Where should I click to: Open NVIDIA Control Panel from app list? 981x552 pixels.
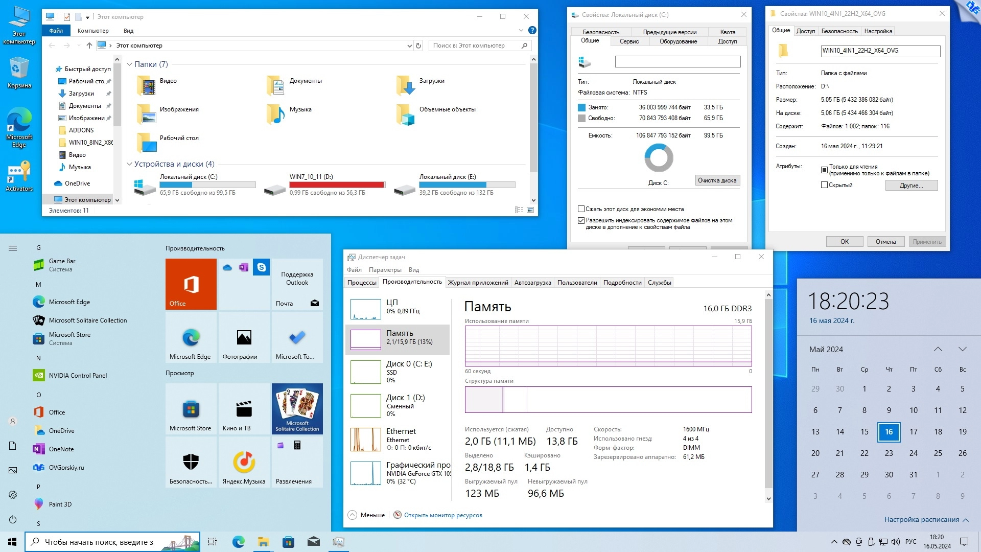[78, 375]
